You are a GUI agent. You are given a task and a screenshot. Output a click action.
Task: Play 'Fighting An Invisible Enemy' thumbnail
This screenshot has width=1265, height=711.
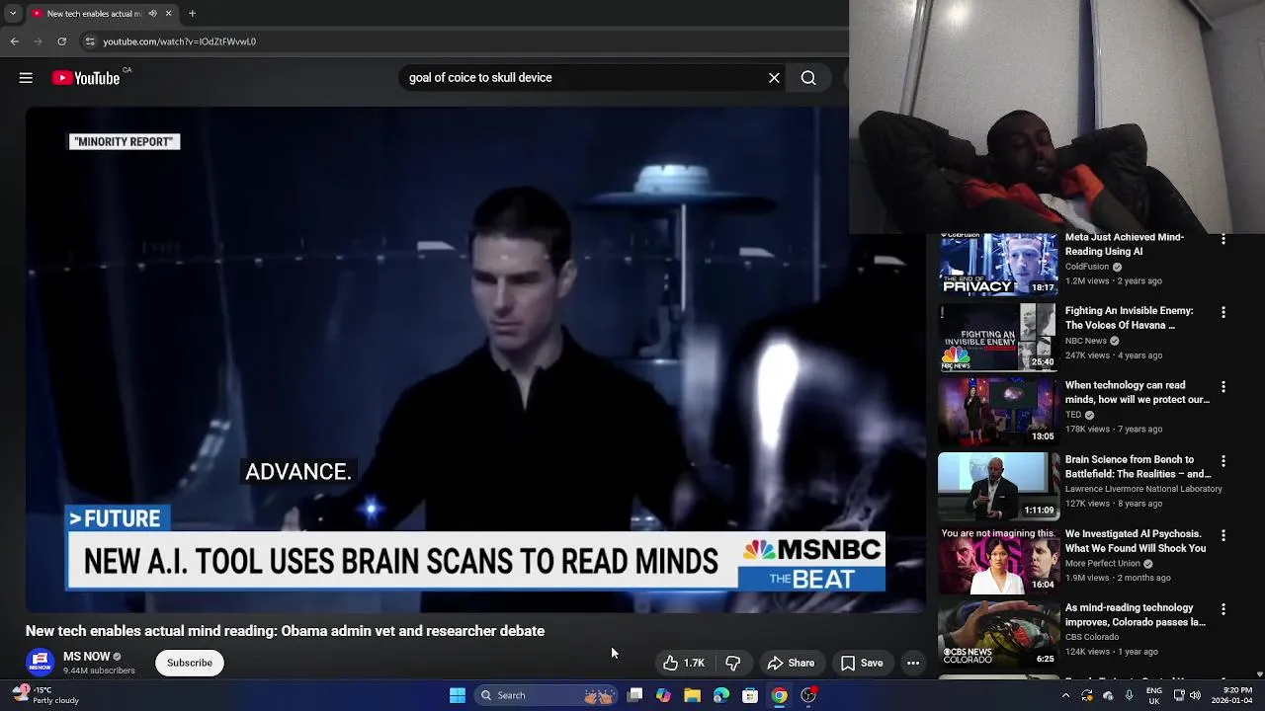pyautogui.click(x=998, y=338)
